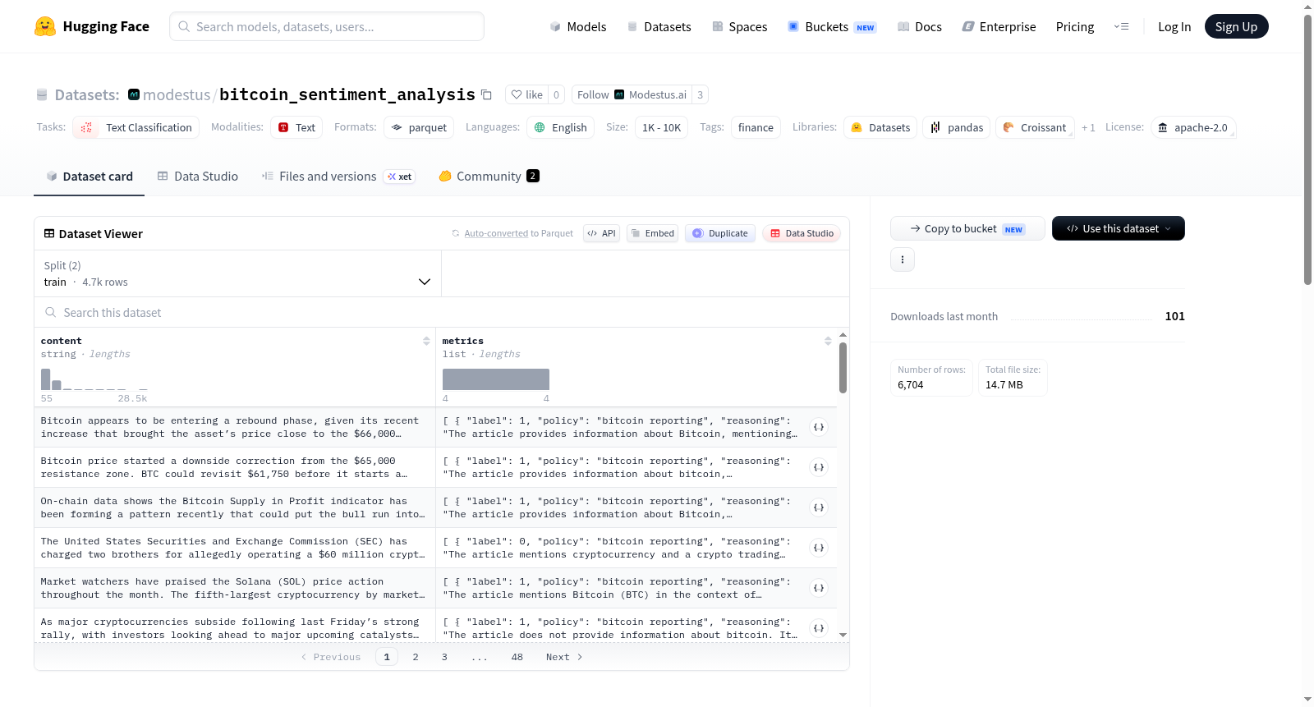Expand JSON for the 'Bitcoin appears' row
Image resolution: width=1314 pixels, height=707 pixels.
pos(819,427)
